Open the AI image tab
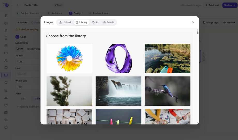Image resolution: width=238 pixels, height=140 pixels. (95, 22)
